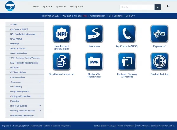Click the Distribution Newsletter caption
Screen dimensions: 177x130
click(x=62, y=74)
